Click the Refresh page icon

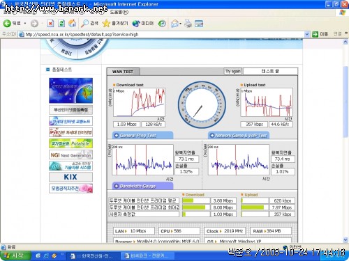(61, 23)
